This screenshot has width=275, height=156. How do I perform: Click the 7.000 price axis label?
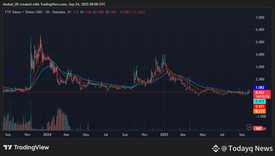coord(260,18)
